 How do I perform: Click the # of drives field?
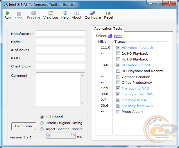pos(60,50)
